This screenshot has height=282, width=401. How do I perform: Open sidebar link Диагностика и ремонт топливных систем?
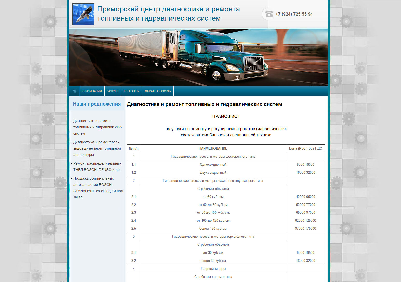(x=98, y=127)
